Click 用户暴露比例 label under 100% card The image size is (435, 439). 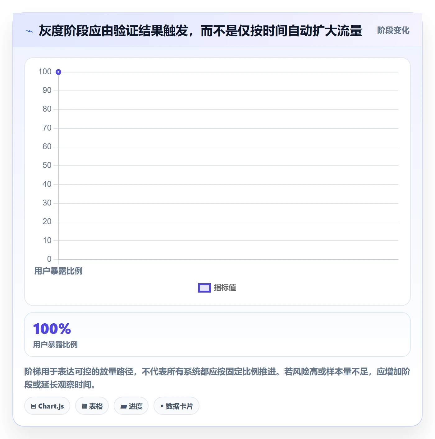click(55, 344)
